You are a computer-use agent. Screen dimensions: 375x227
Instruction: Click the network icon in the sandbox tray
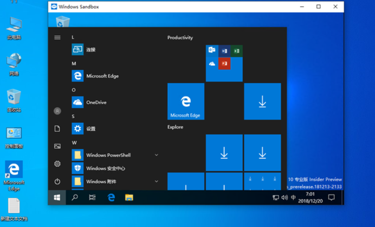click(x=275, y=198)
